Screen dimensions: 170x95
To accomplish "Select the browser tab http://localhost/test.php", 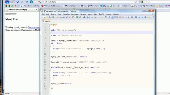I will [x=22, y=10].
